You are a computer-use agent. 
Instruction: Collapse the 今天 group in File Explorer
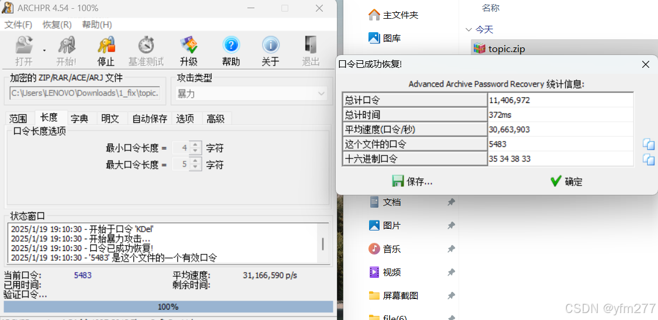[468, 29]
